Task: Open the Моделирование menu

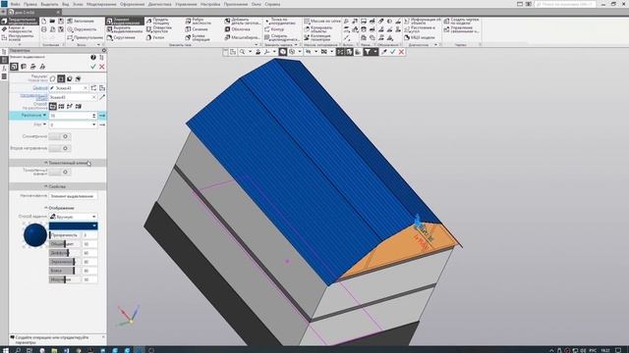Action: (101, 4)
